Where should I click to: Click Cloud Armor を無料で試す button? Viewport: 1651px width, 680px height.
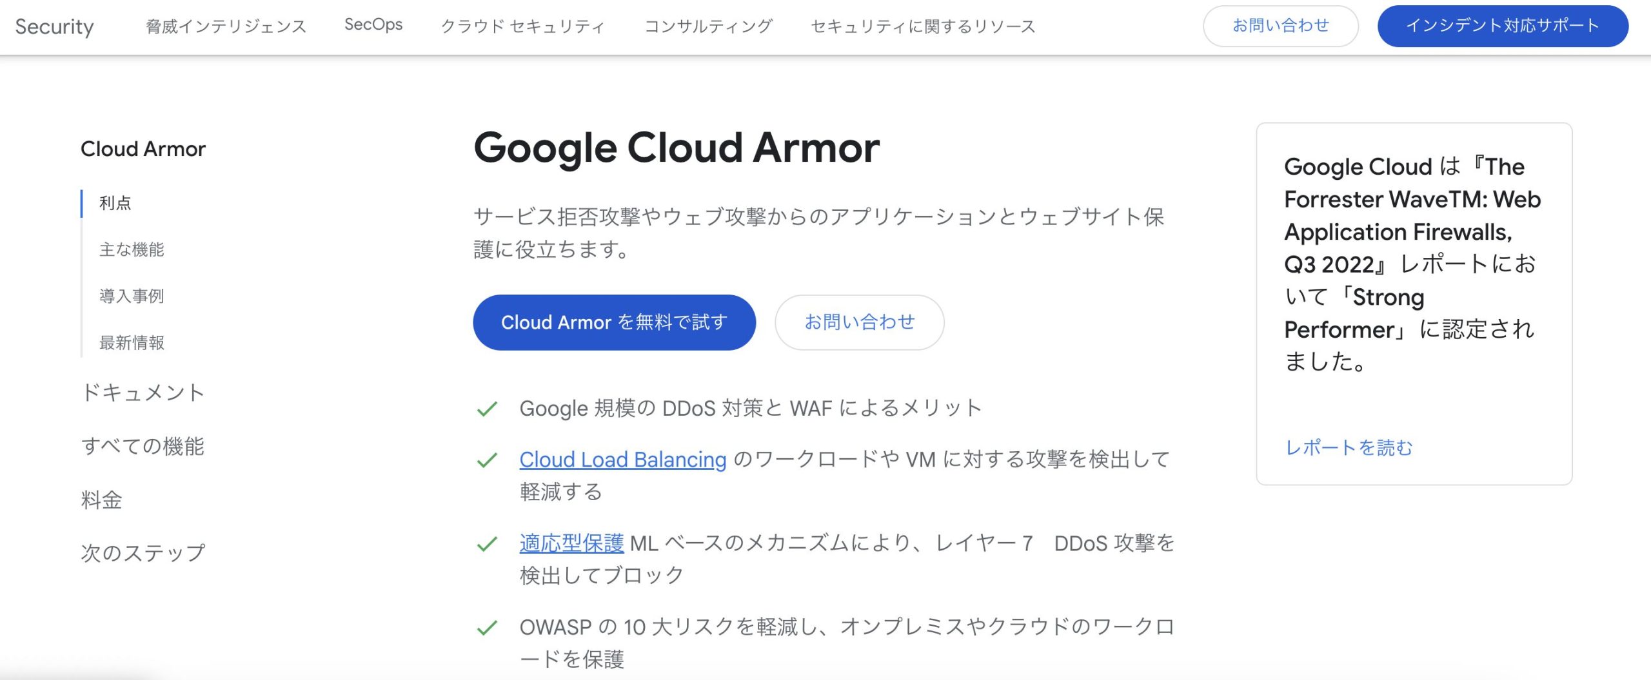[x=614, y=322]
